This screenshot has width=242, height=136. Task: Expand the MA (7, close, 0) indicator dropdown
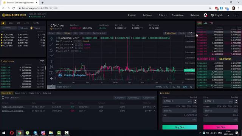click(x=71, y=41)
